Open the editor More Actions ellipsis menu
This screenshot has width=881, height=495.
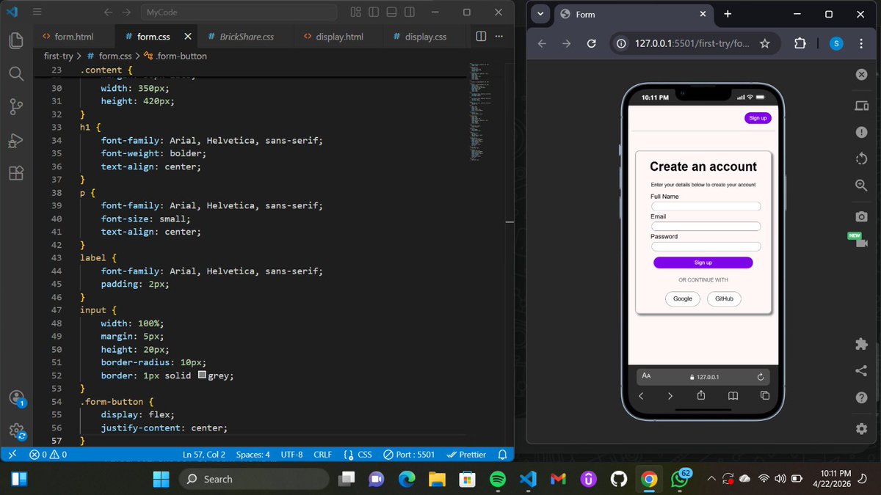coord(499,37)
